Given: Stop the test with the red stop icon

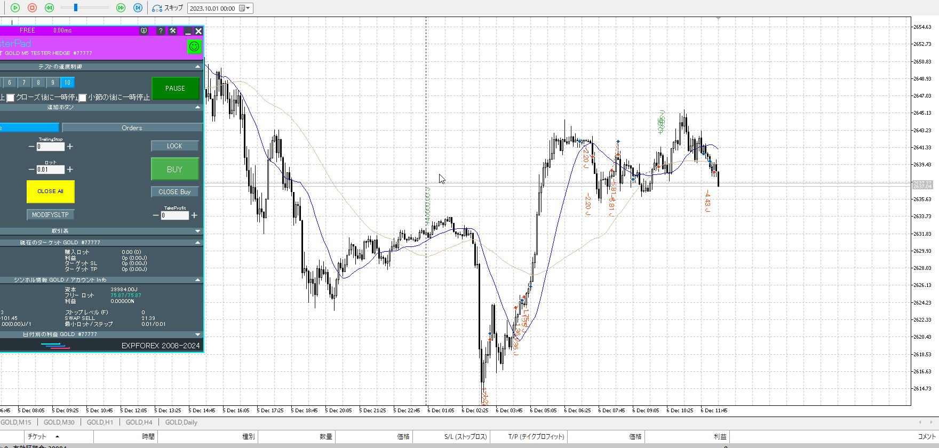Looking at the screenshot, I should click(x=32, y=7).
